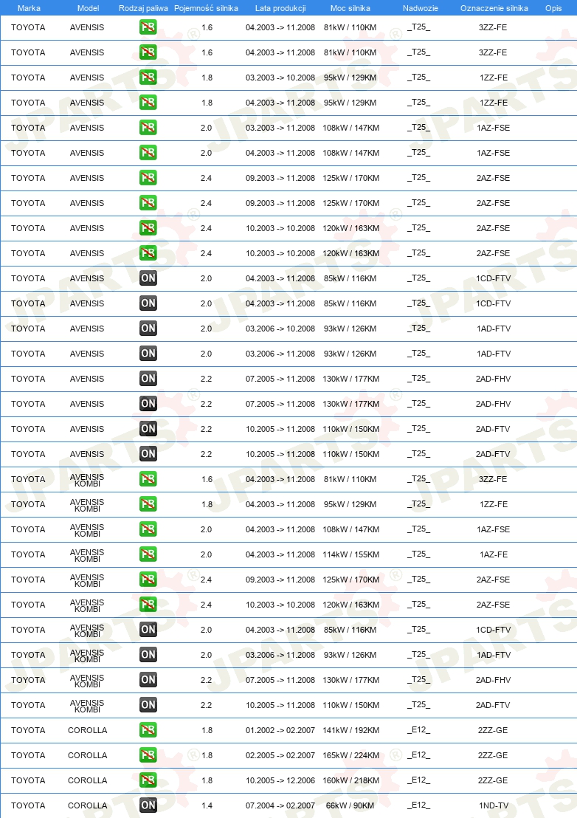Click diesel ON icon for Avensis 03.2006 -> 10.2008
This screenshot has height=818, width=577.
pos(148,328)
